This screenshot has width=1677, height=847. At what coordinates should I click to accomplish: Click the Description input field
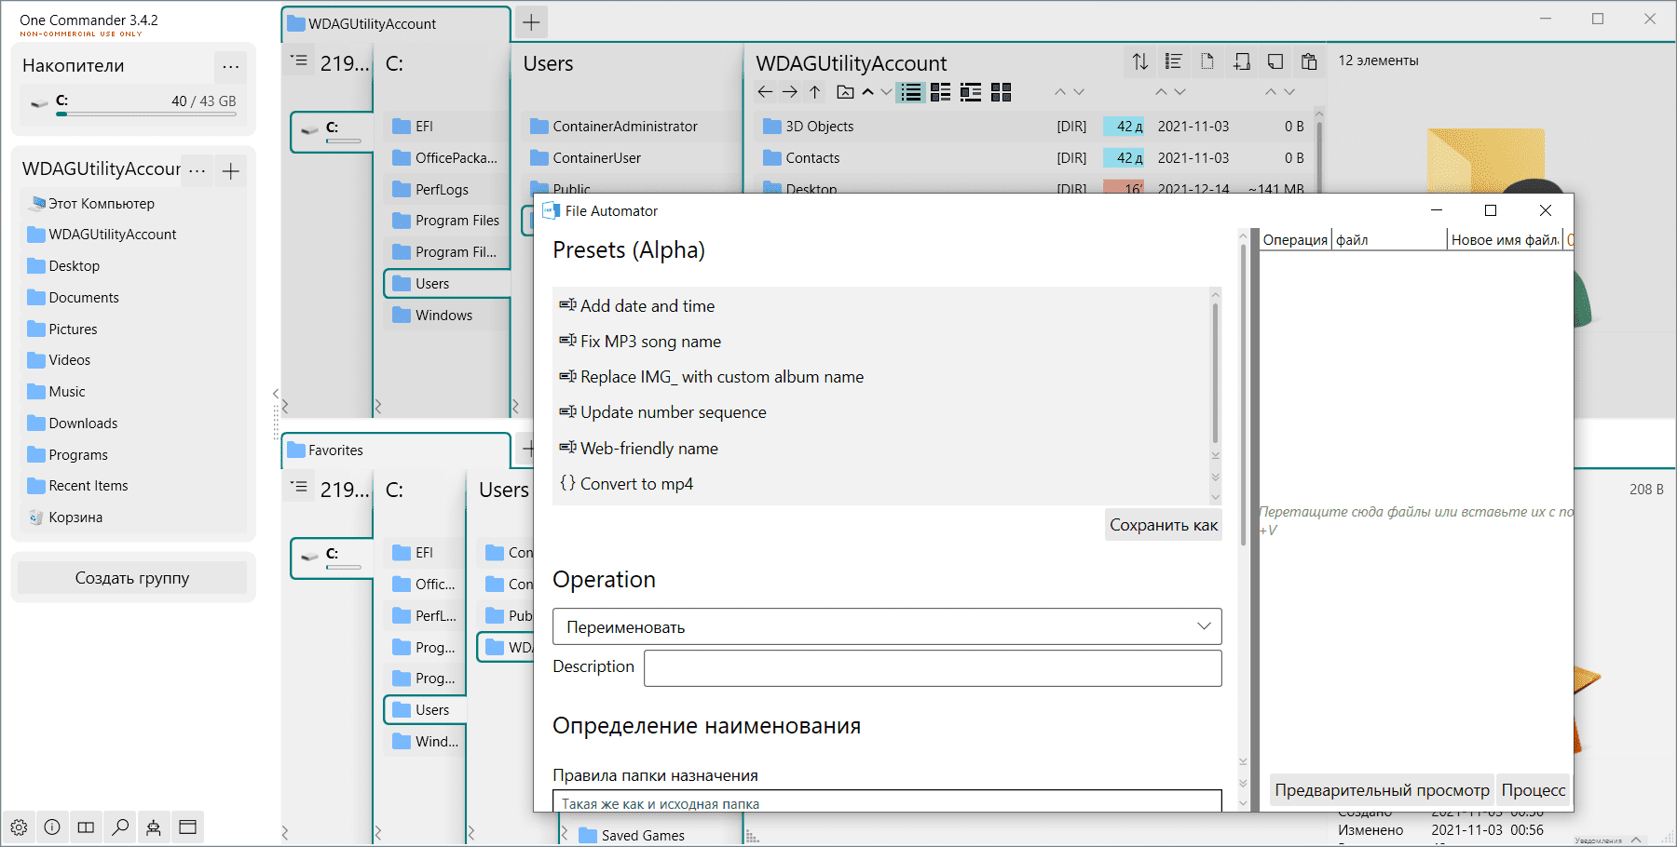[933, 668]
